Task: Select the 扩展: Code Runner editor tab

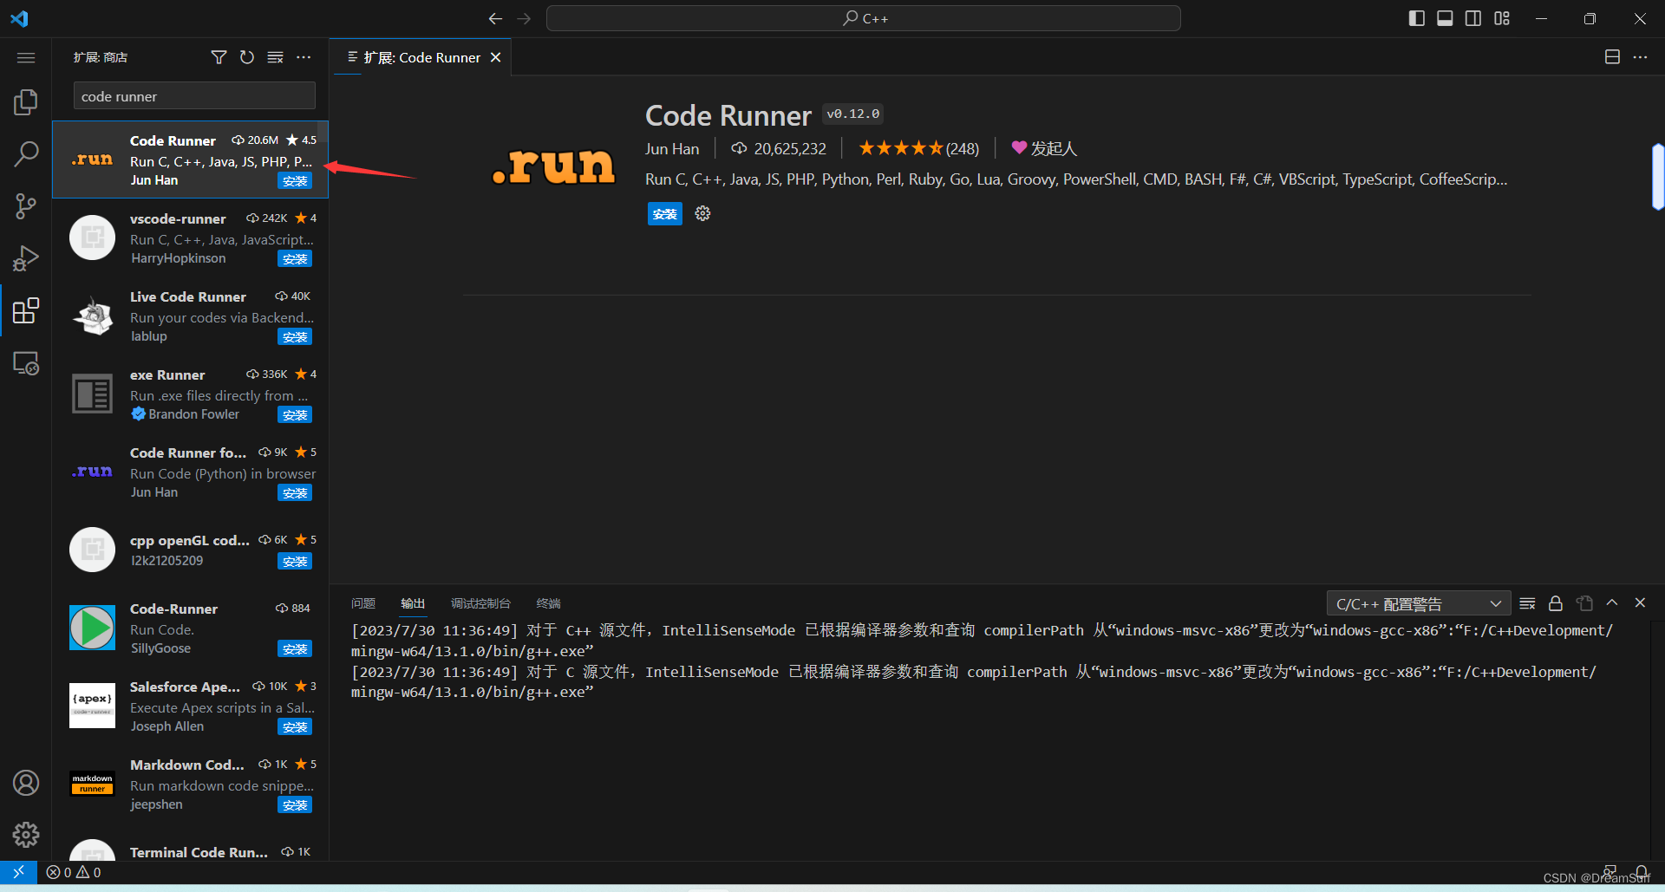Action: (x=421, y=57)
